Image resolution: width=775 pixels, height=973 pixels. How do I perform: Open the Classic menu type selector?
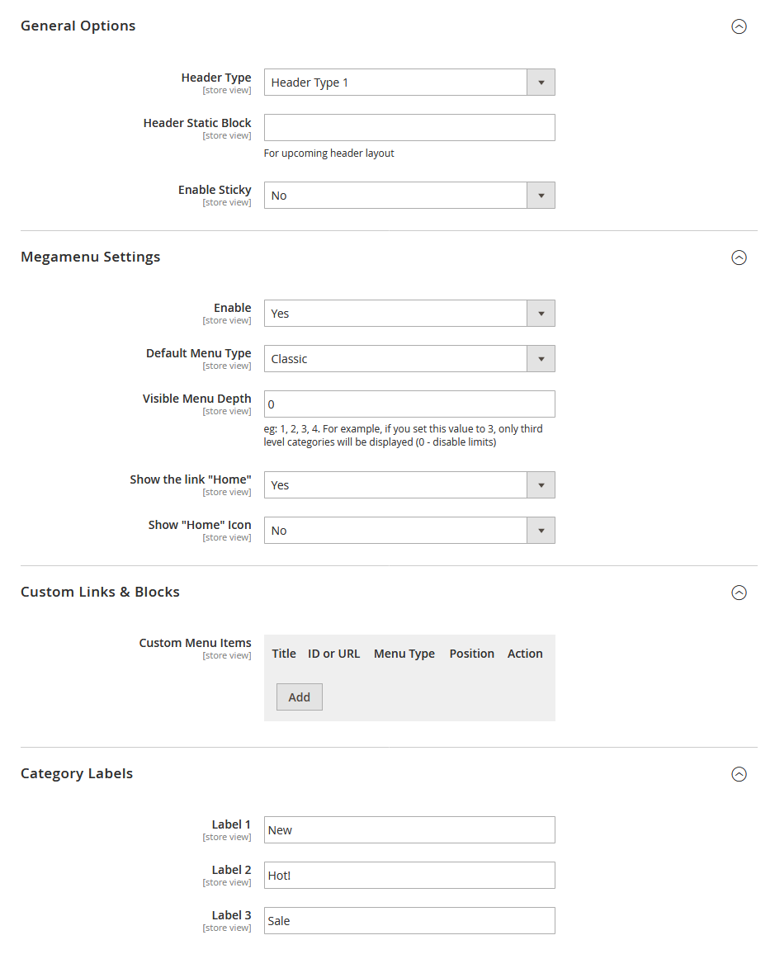point(396,358)
